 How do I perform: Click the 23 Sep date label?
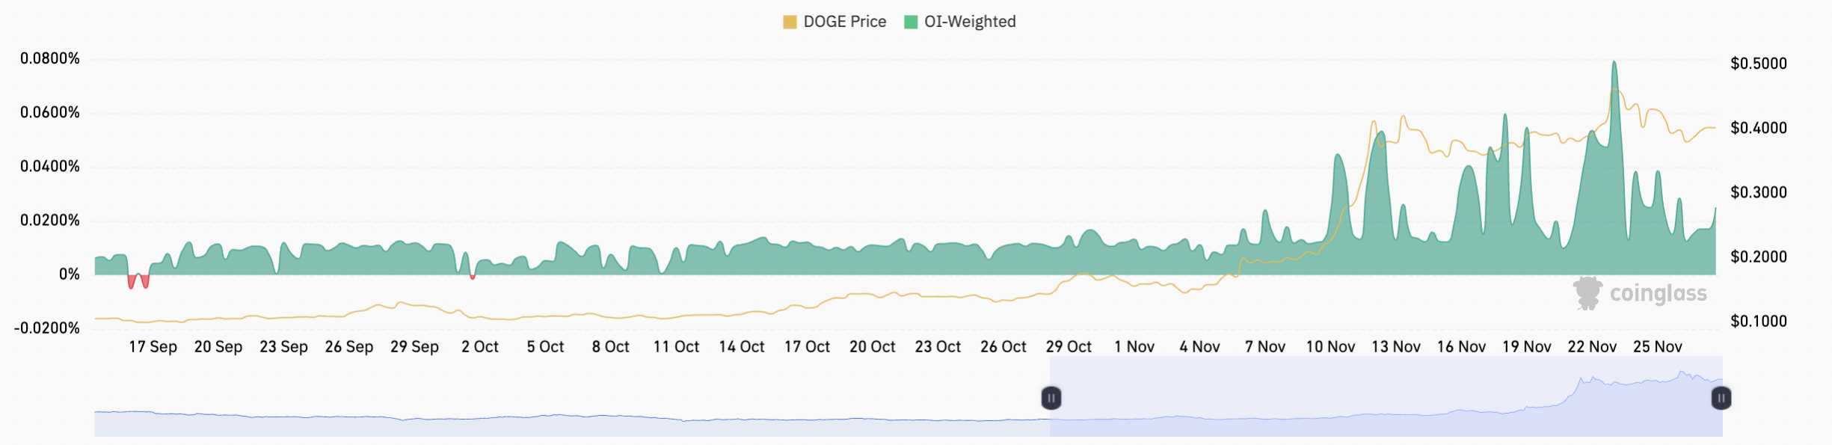coord(283,347)
